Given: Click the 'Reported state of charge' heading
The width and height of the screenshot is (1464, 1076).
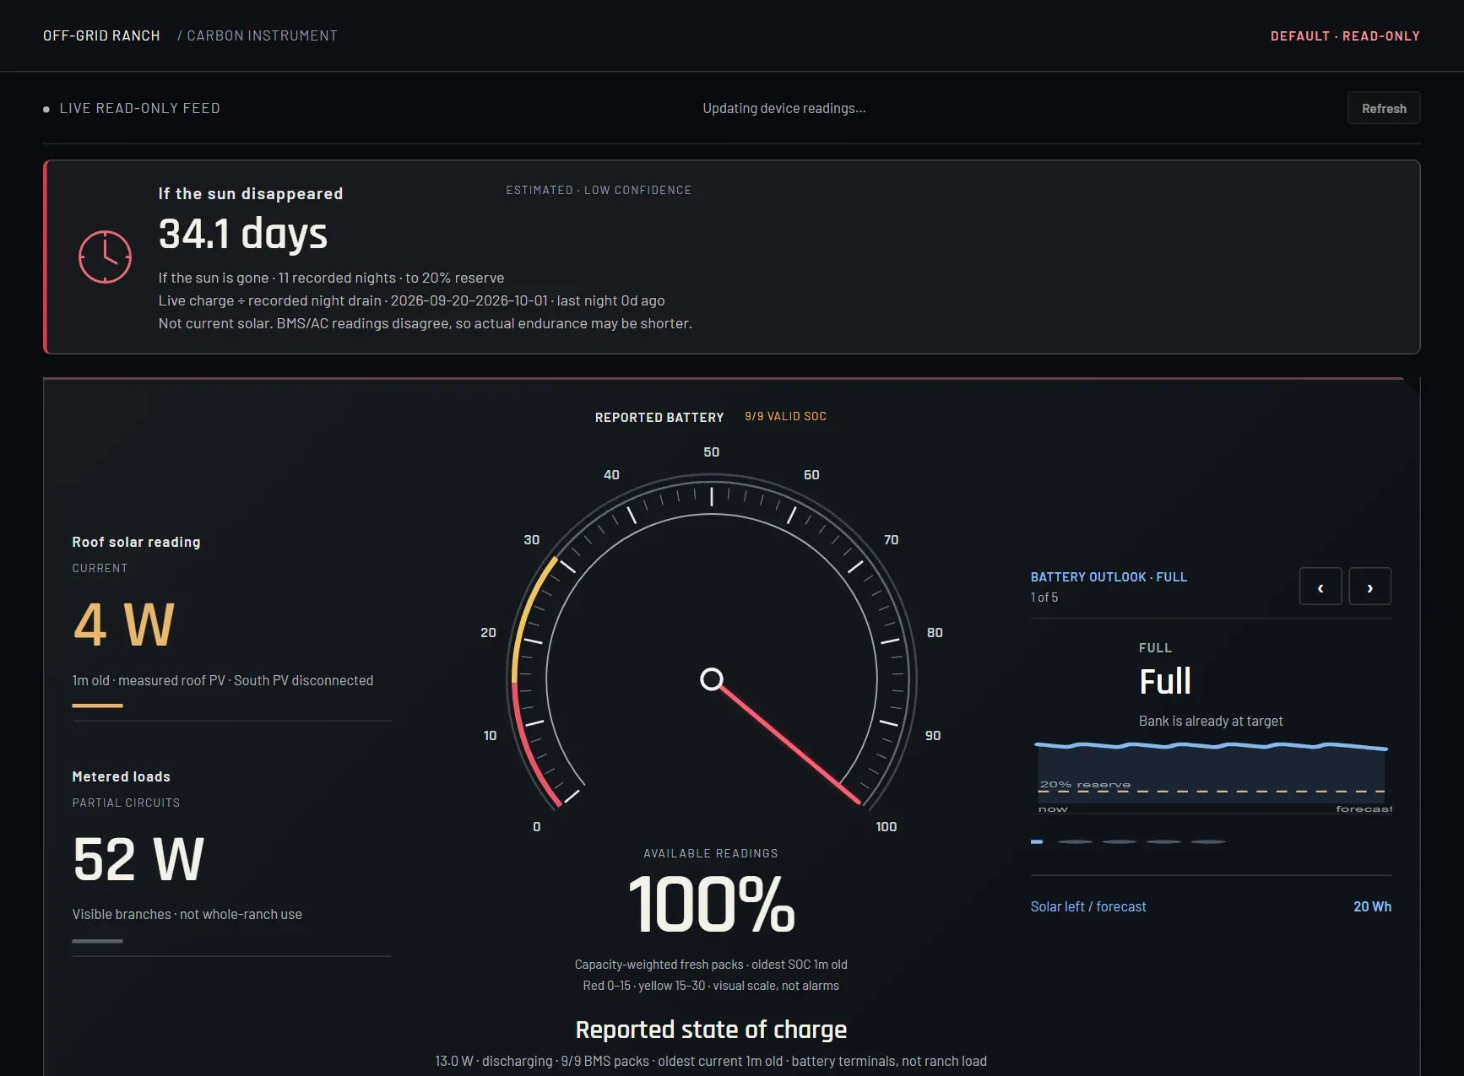Looking at the screenshot, I should (711, 1030).
